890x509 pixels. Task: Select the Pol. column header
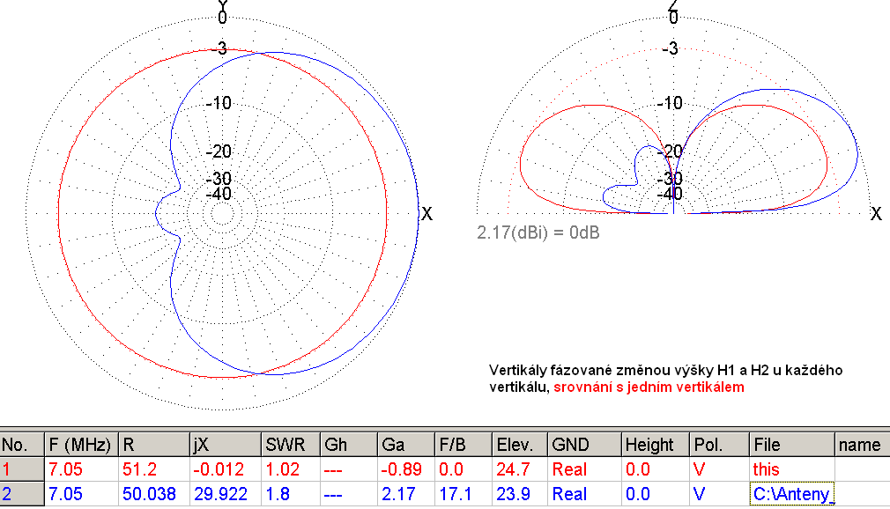tap(719, 445)
